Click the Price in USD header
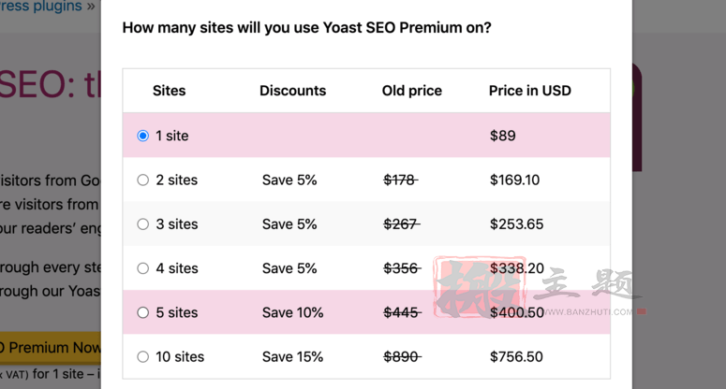 coord(529,91)
